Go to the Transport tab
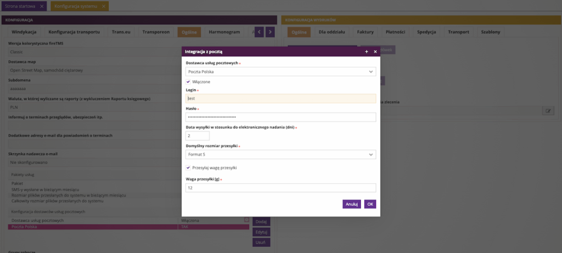The image size is (562, 253). pyautogui.click(x=458, y=32)
